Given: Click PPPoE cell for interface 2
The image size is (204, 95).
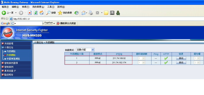Looking at the screenshot, I should 98,63.
